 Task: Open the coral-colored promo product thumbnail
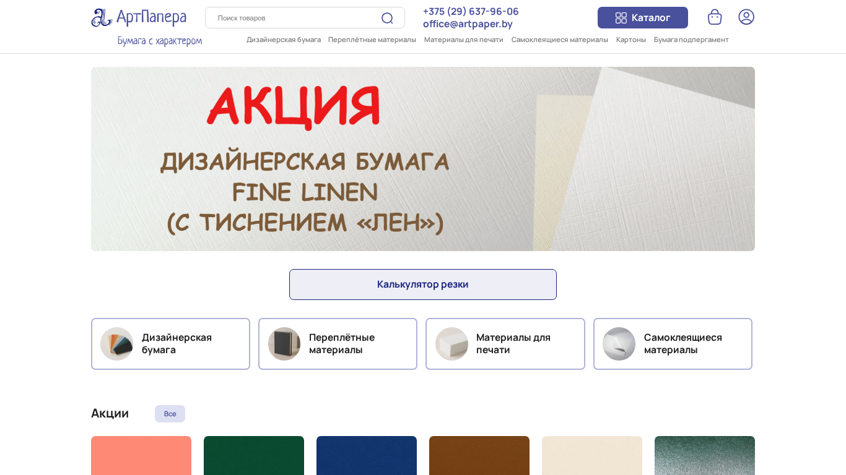141,455
